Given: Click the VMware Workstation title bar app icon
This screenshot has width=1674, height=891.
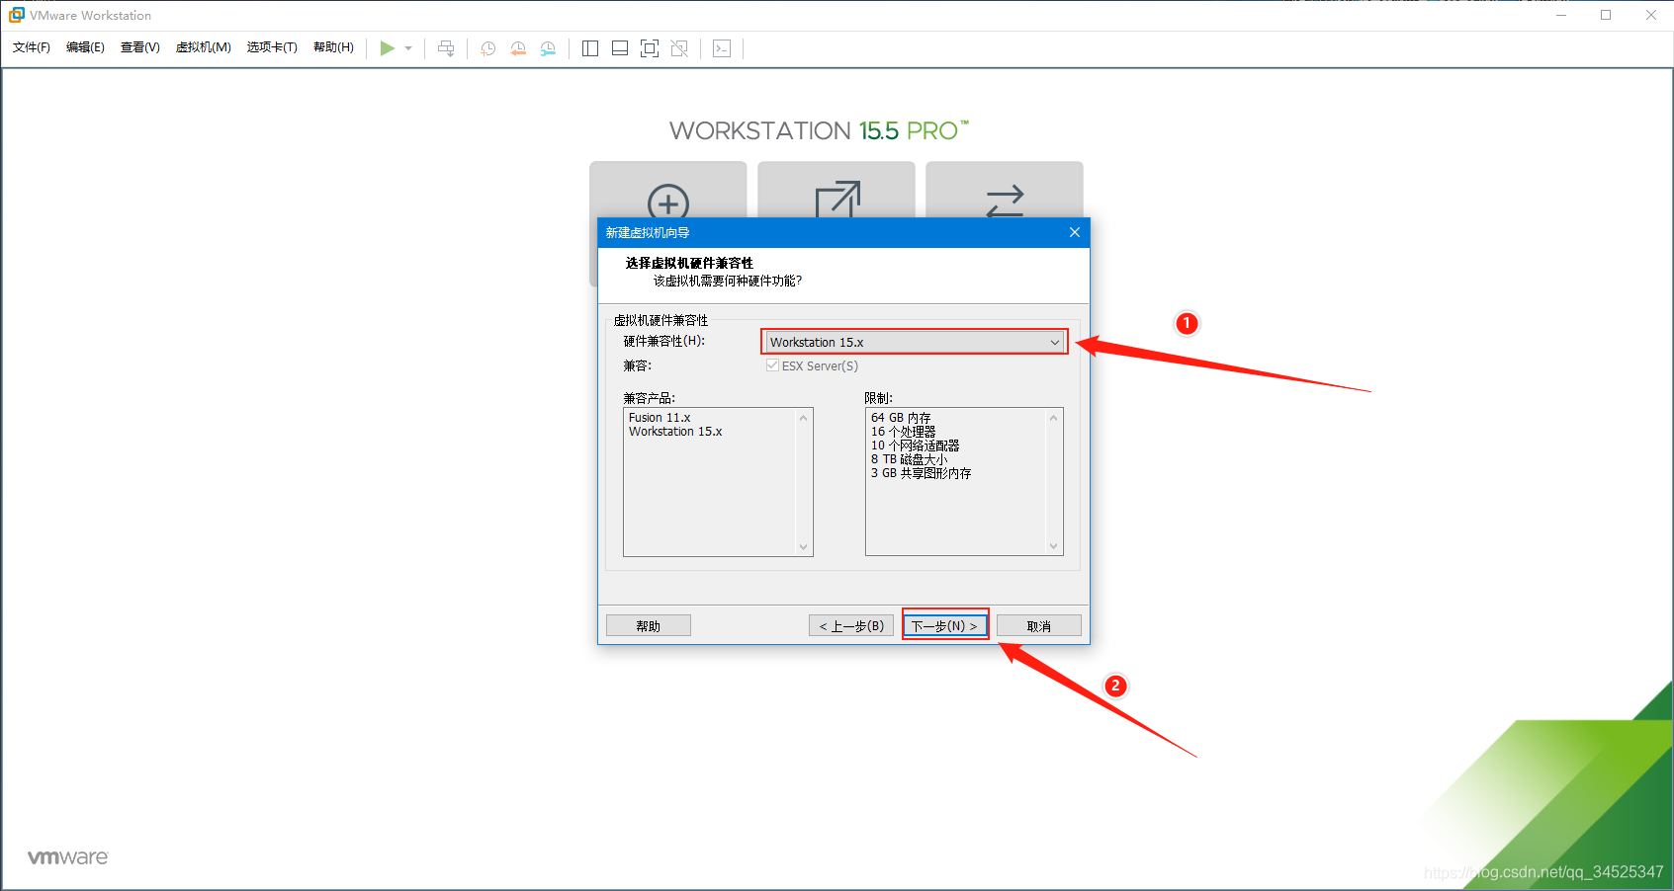Looking at the screenshot, I should pos(16,15).
